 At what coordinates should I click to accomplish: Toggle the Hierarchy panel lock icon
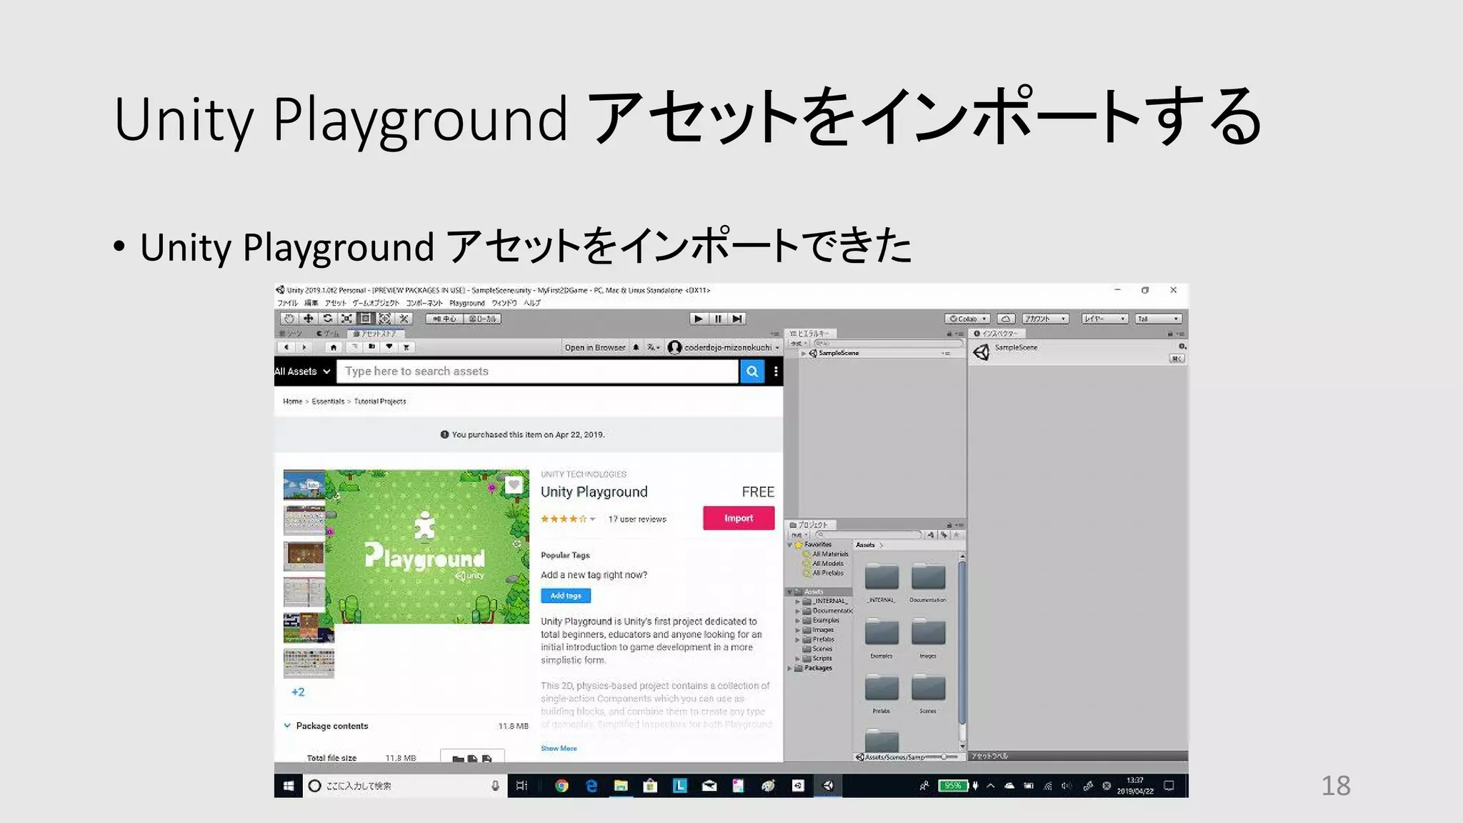[x=949, y=334]
